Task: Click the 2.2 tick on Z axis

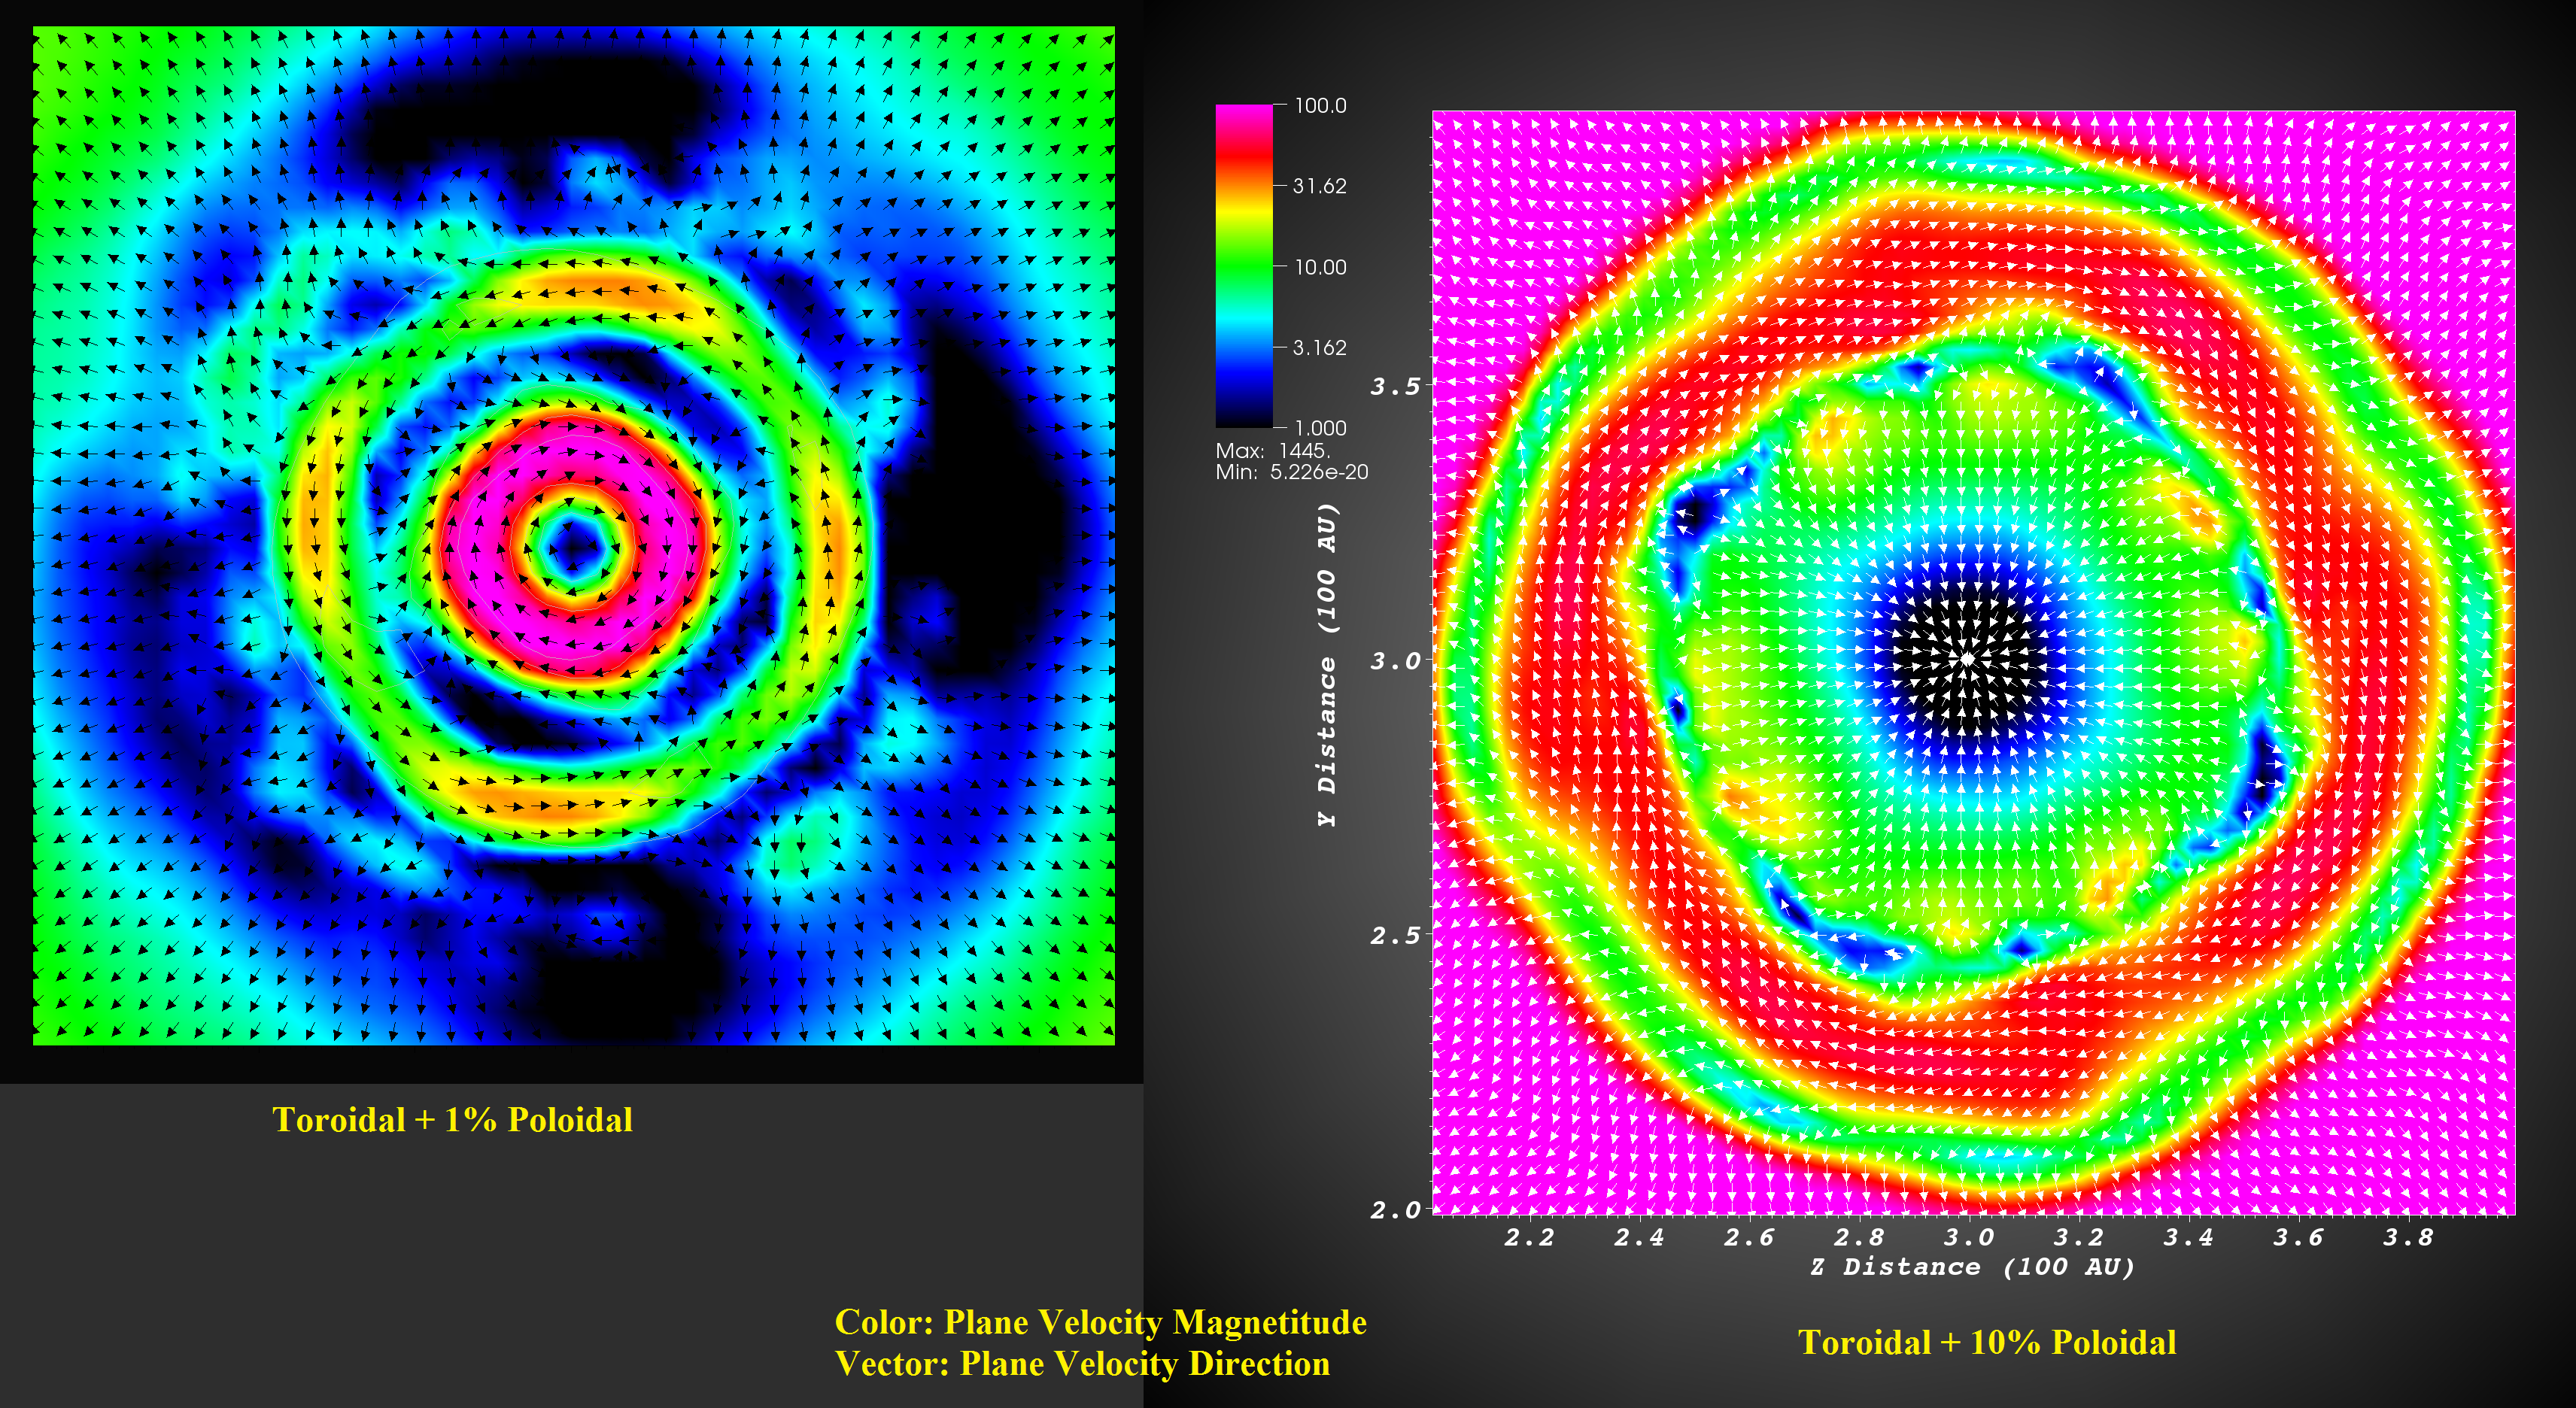Action: (x=1530, y=1237)
